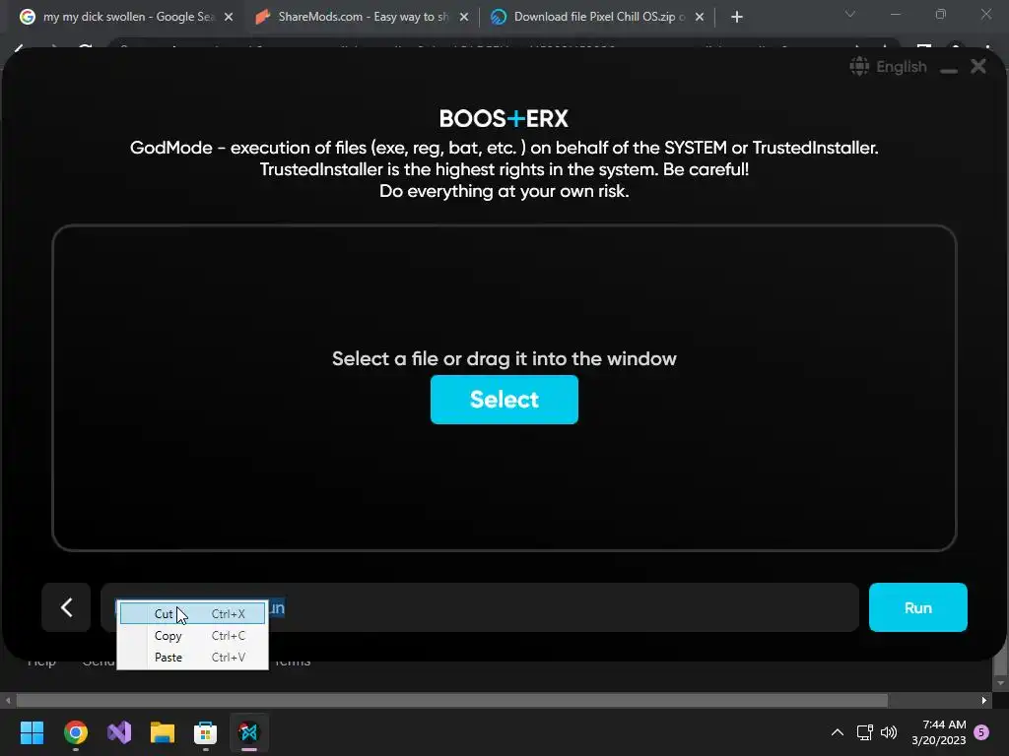This screenshot has width=1009, height=756.
Task: Open File Explorer from the taskbar
Action: coord(163,732)
